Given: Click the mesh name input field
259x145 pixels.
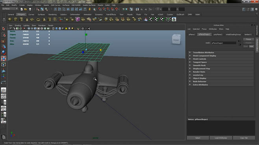Looking at the screenshot, I should 224,43.
